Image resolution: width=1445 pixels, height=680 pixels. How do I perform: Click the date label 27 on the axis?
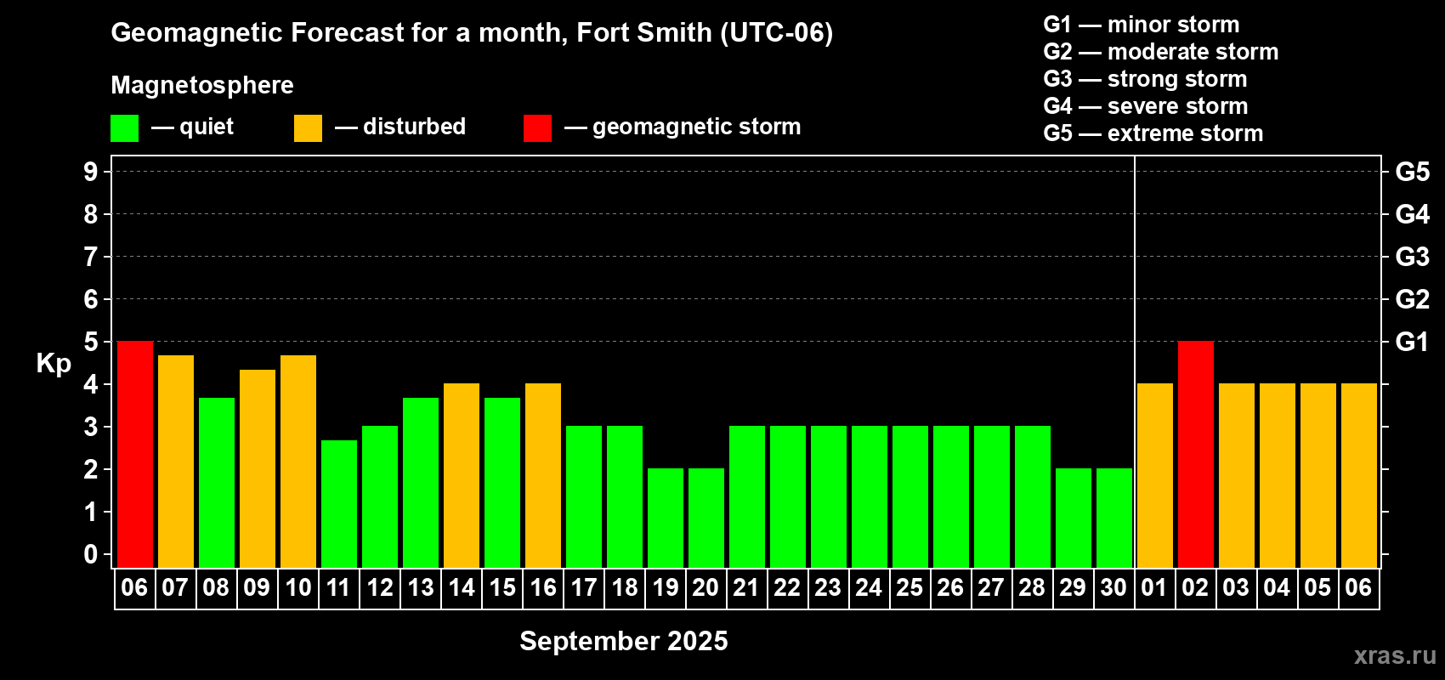[992, 587]
